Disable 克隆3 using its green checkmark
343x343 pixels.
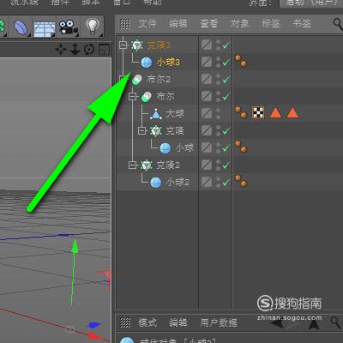[226, 45]
